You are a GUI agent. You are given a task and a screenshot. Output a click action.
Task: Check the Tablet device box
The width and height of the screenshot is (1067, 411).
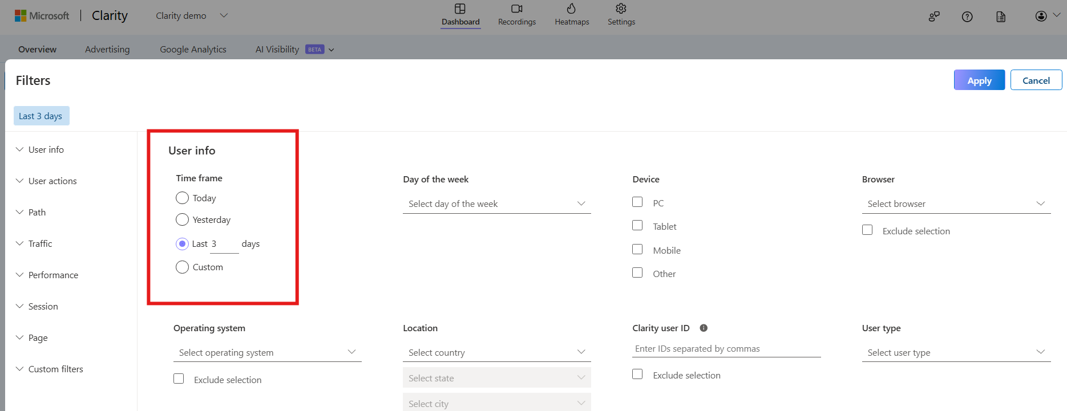click(x=637, y=225)
